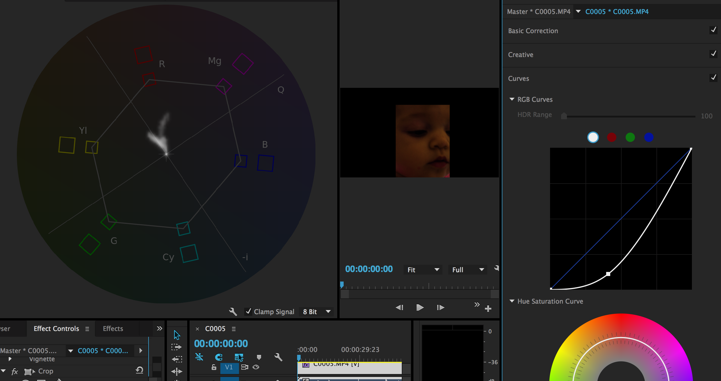Toggle the V1 track lock
The height and width of the screenshot is (381, 721).
click(x=214, y=367)
